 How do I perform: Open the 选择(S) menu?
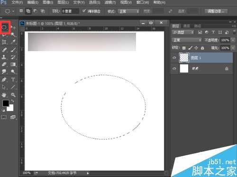point(94,2)
